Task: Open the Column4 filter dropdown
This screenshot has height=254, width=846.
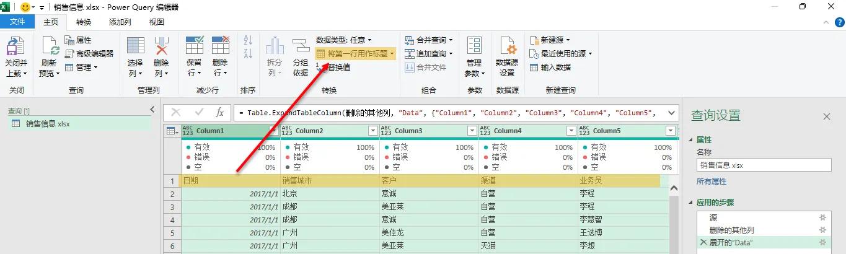Action: (x=571, y=131)
